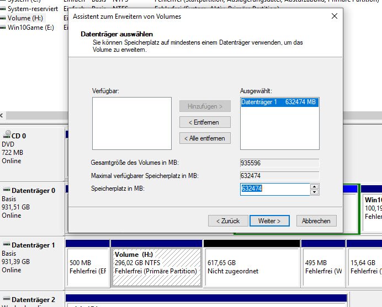Screen dimensions: 382x307
Task: Select the 617,65 GB Nicht zugeordnet space
Action: click(252, 263)
